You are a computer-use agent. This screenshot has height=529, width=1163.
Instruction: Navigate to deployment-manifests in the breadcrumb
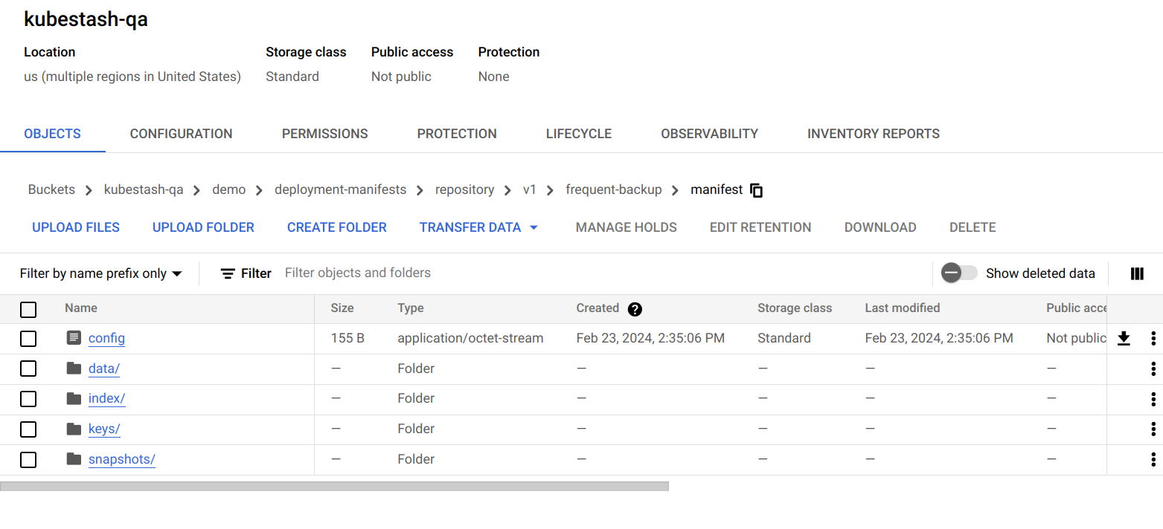[341, 189]
